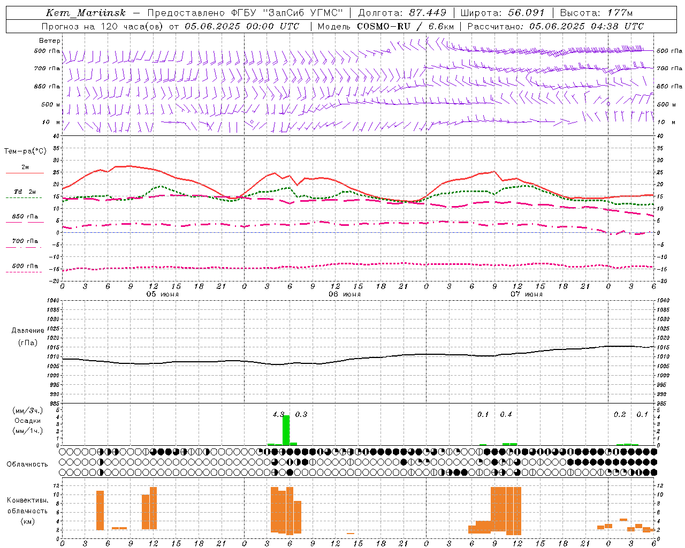Image resolution: width=685 pixels, height=548 pixels.
Task: Click the 700 гПа temperature legend label
Action: point(25,241)
